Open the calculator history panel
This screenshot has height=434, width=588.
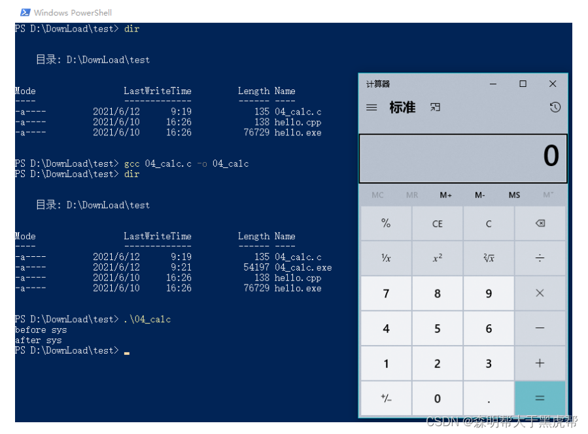(x=555, y=108)
